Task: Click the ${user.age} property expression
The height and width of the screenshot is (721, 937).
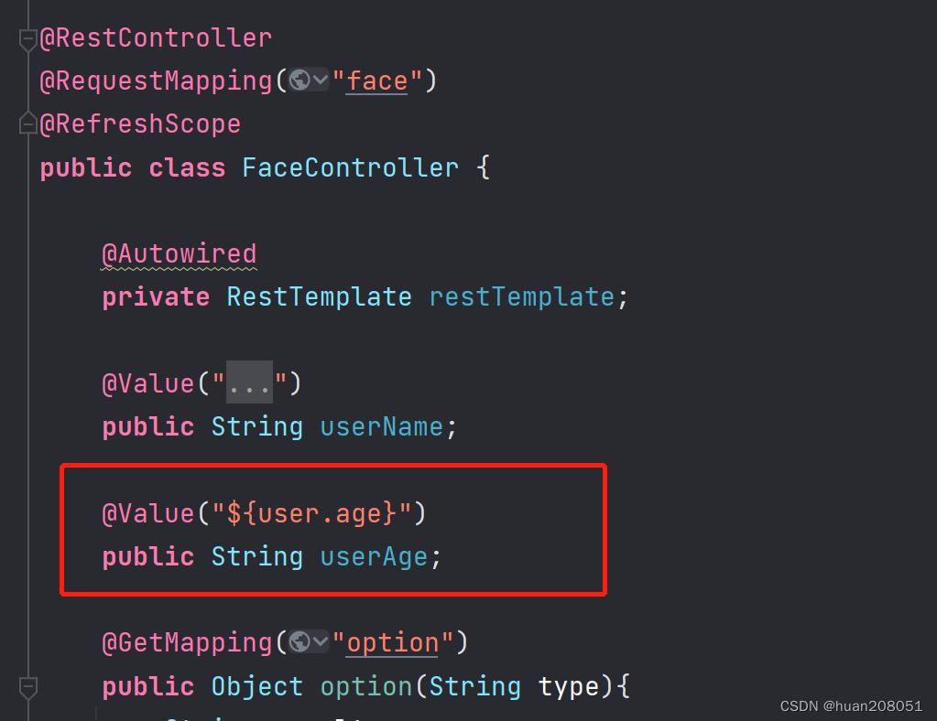Action: [x=311, y=513]
